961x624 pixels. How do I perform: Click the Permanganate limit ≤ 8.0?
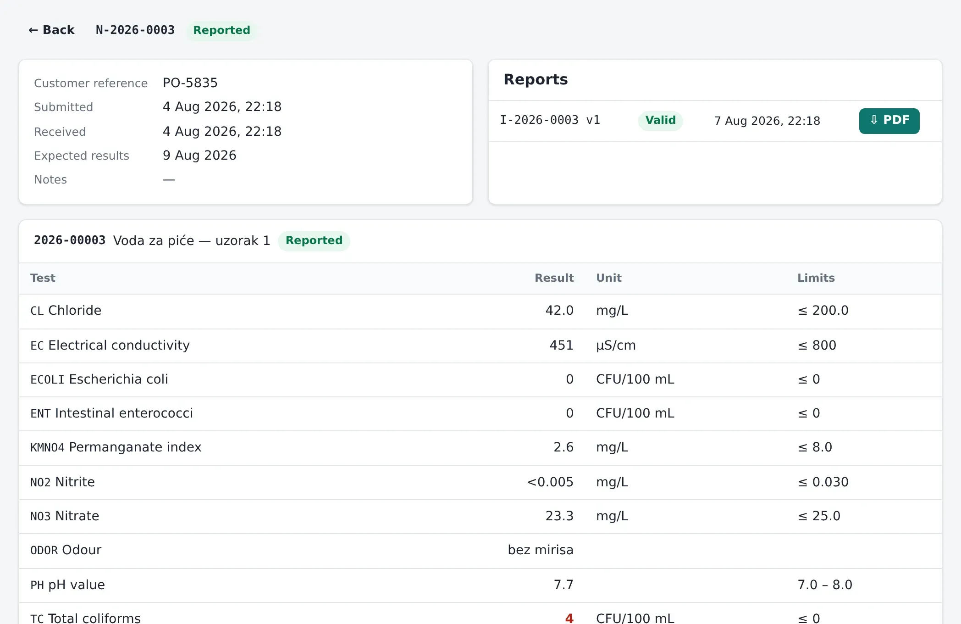pos(815,447)
